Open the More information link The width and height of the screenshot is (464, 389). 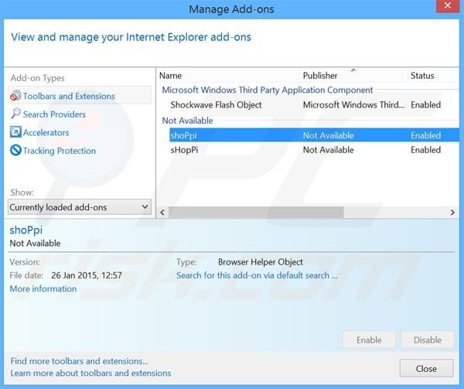[x=43, y=288]
